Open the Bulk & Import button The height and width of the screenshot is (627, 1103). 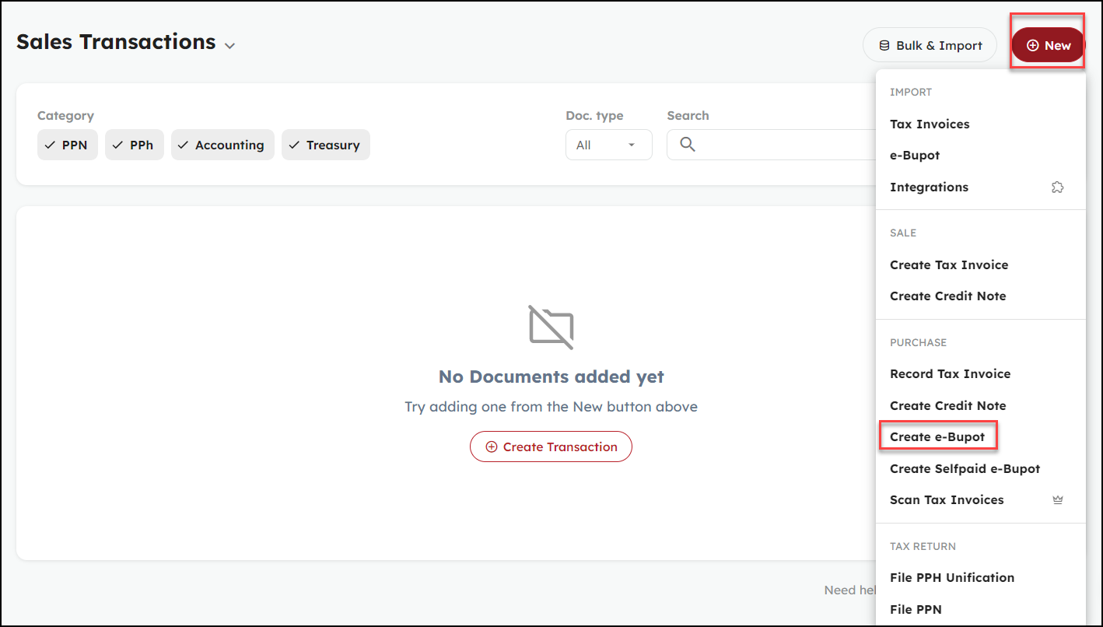(x=930, y=46)
